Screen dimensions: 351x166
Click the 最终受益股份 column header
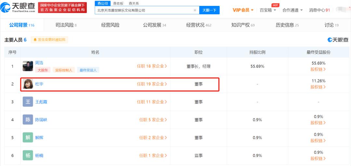pos(318,52)
